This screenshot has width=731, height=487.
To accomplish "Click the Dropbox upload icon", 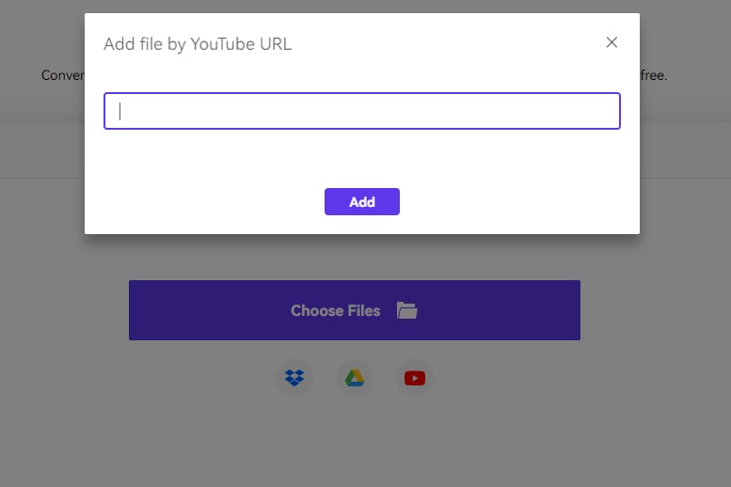I will (294, 378).
